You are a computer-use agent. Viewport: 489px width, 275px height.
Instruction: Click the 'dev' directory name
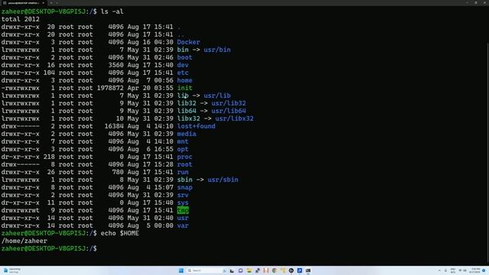(x=183, y=65)
